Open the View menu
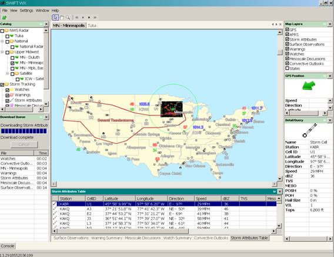334x257 pixels. [x=14, y=11]
